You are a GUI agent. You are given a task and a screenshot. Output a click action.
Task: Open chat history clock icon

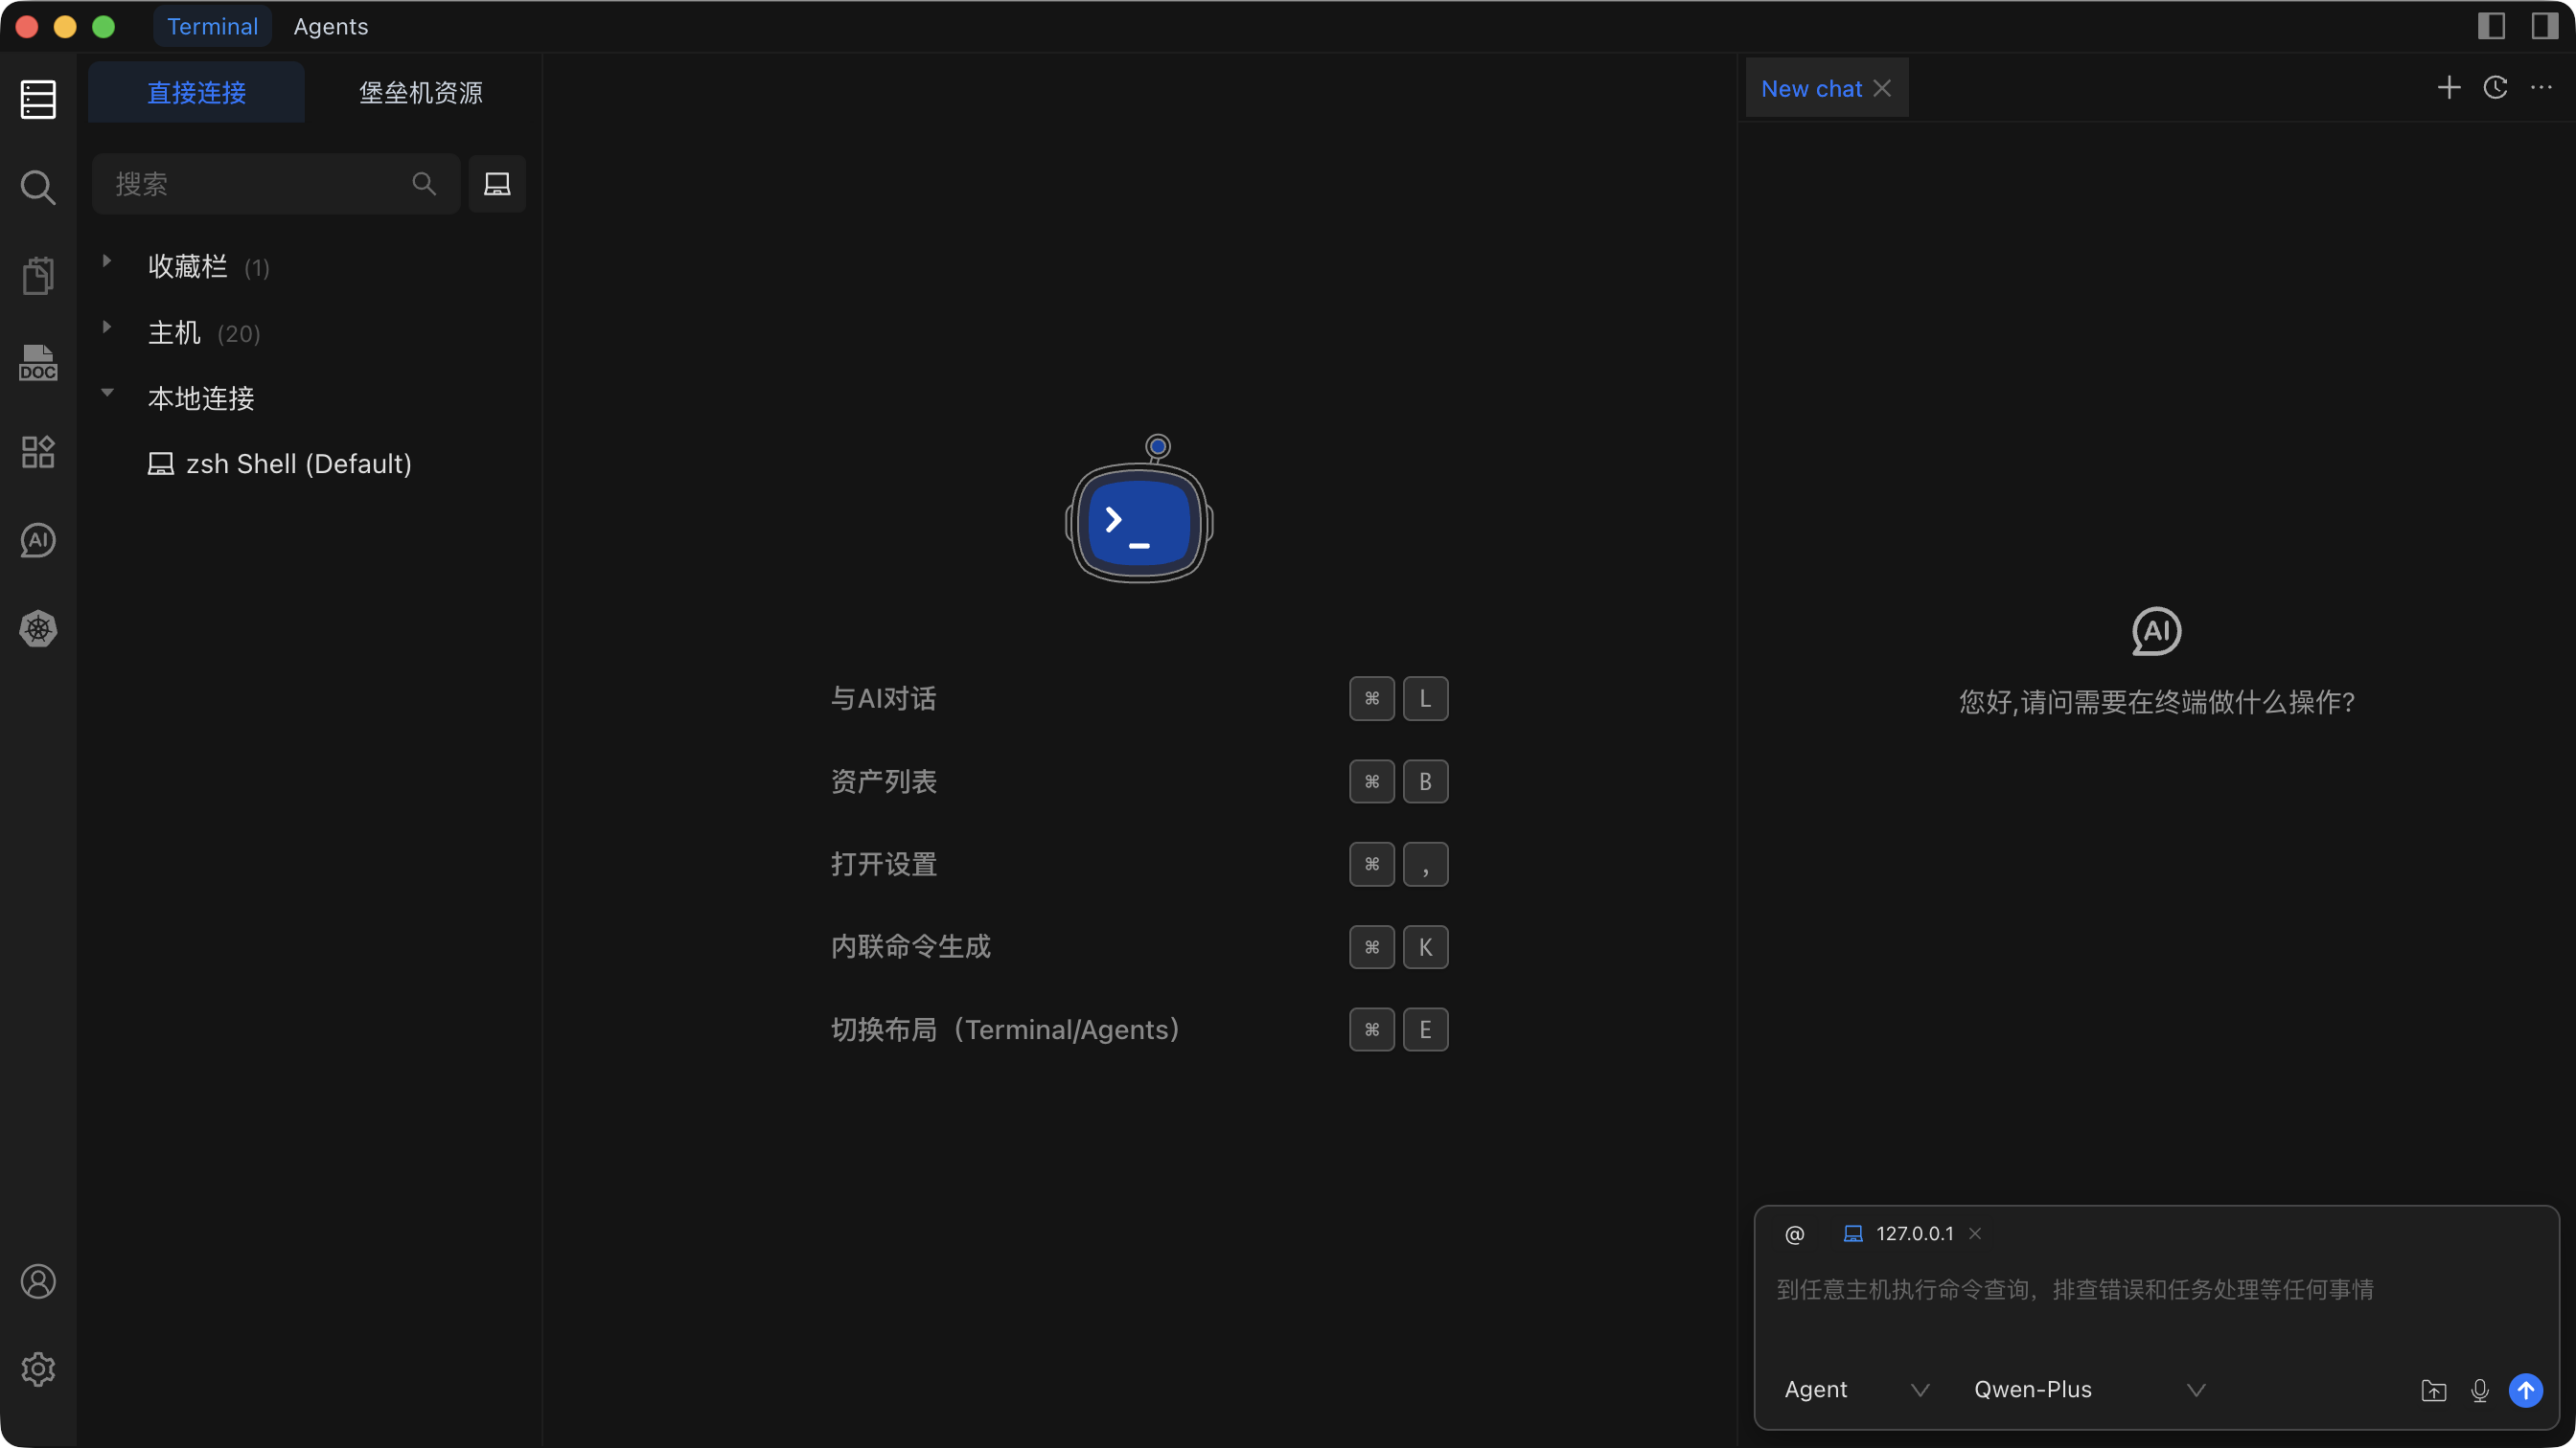click(x=2495, y=88)
